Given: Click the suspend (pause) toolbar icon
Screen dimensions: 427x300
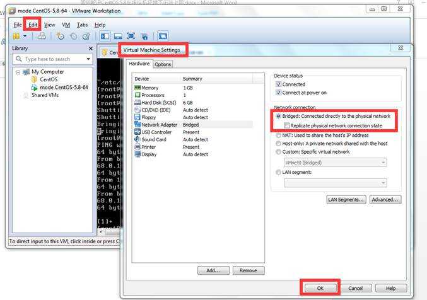Looking at the screenshot, I should point(16,36).
